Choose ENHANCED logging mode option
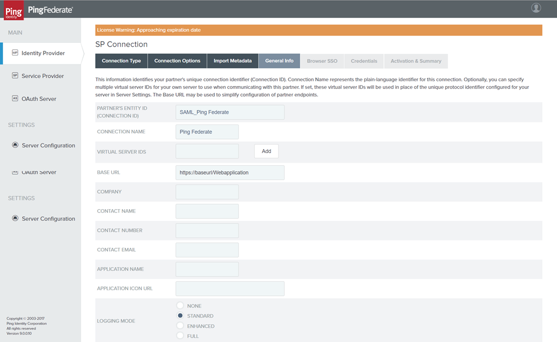The height and width of the screenshot is (342, 557). 180,326
